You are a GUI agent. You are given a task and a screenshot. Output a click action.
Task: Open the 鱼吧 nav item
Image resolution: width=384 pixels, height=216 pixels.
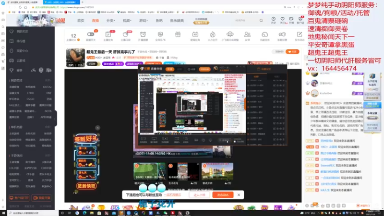(x=159, y=21)
